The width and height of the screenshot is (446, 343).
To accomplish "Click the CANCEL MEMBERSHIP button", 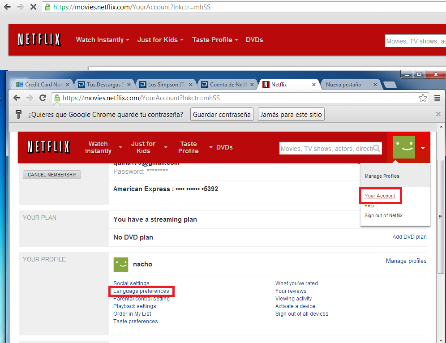I will pos(52,175).
